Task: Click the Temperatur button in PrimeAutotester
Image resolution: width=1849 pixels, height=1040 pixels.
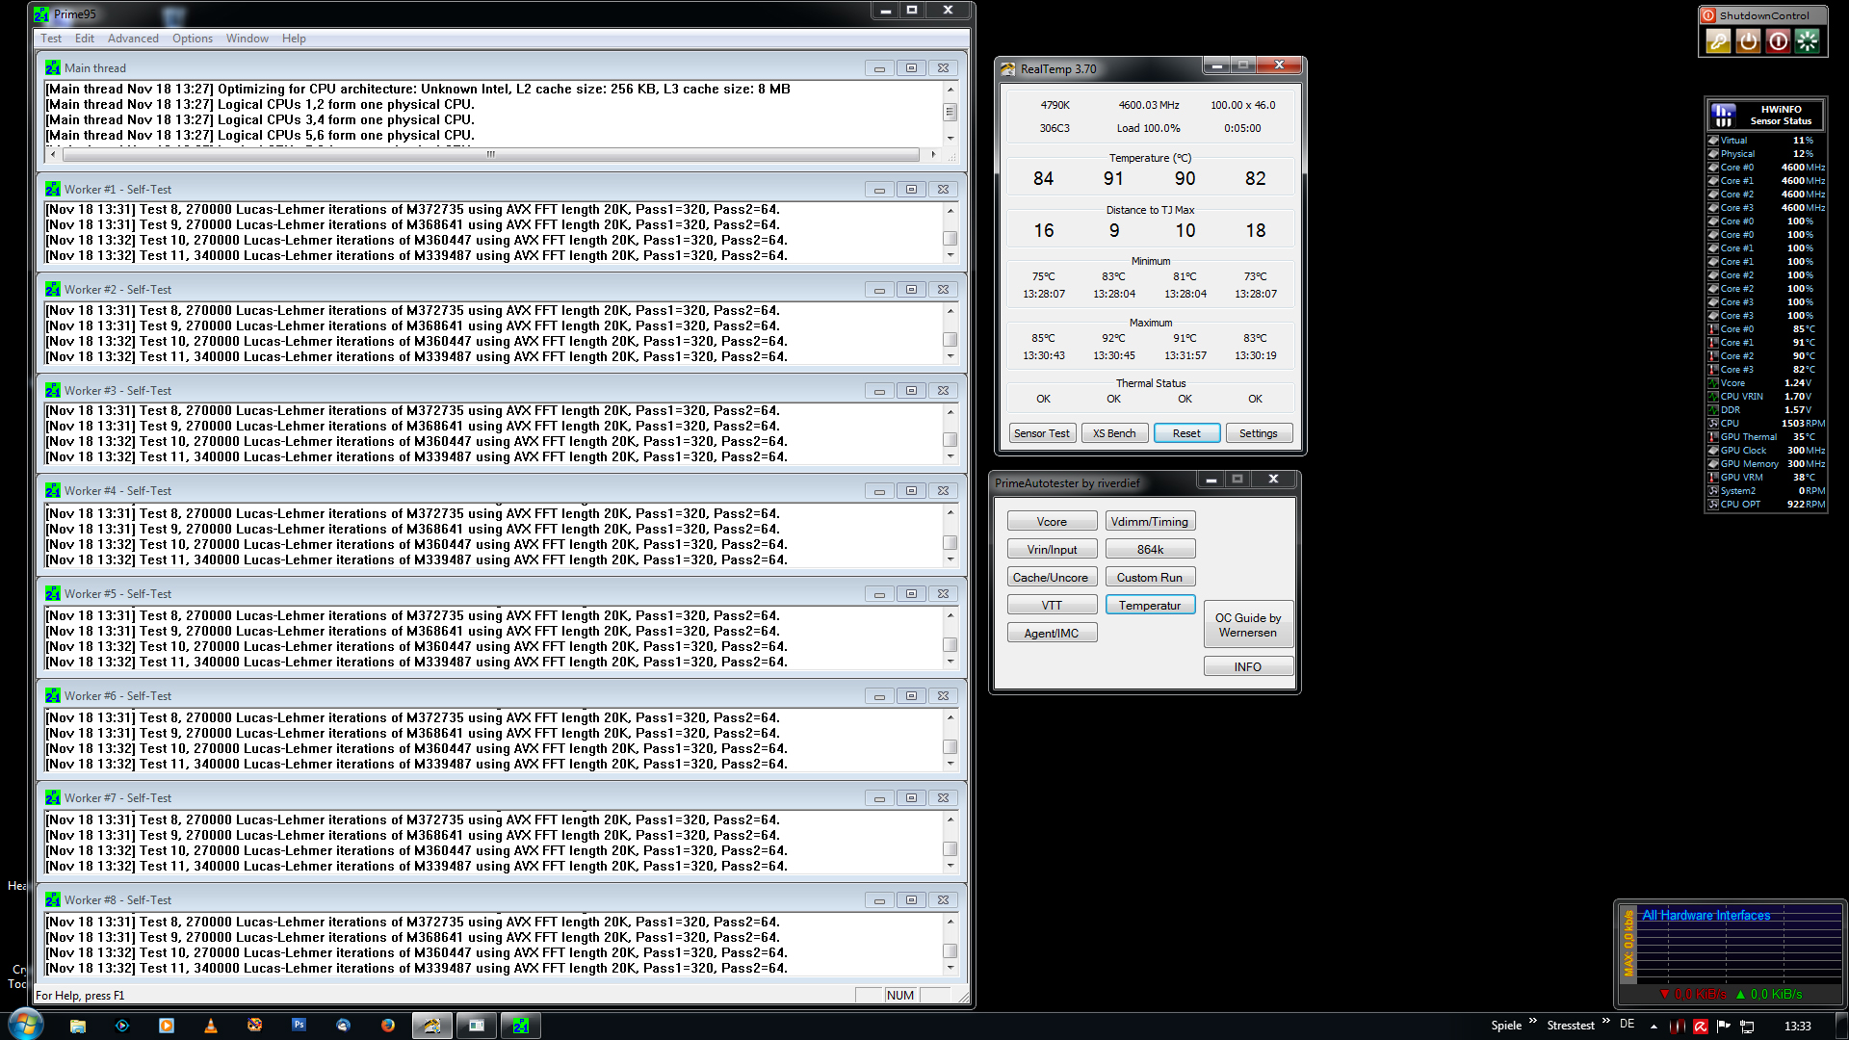Action: 1150,606
